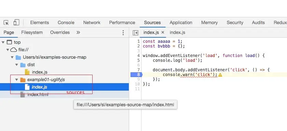Switch to the Filesystem navigator tab
The height and width of the screenshot is (131, 287).
pos(32,33)
